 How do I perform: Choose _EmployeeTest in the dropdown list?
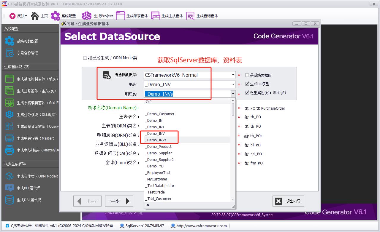point(158,173)
